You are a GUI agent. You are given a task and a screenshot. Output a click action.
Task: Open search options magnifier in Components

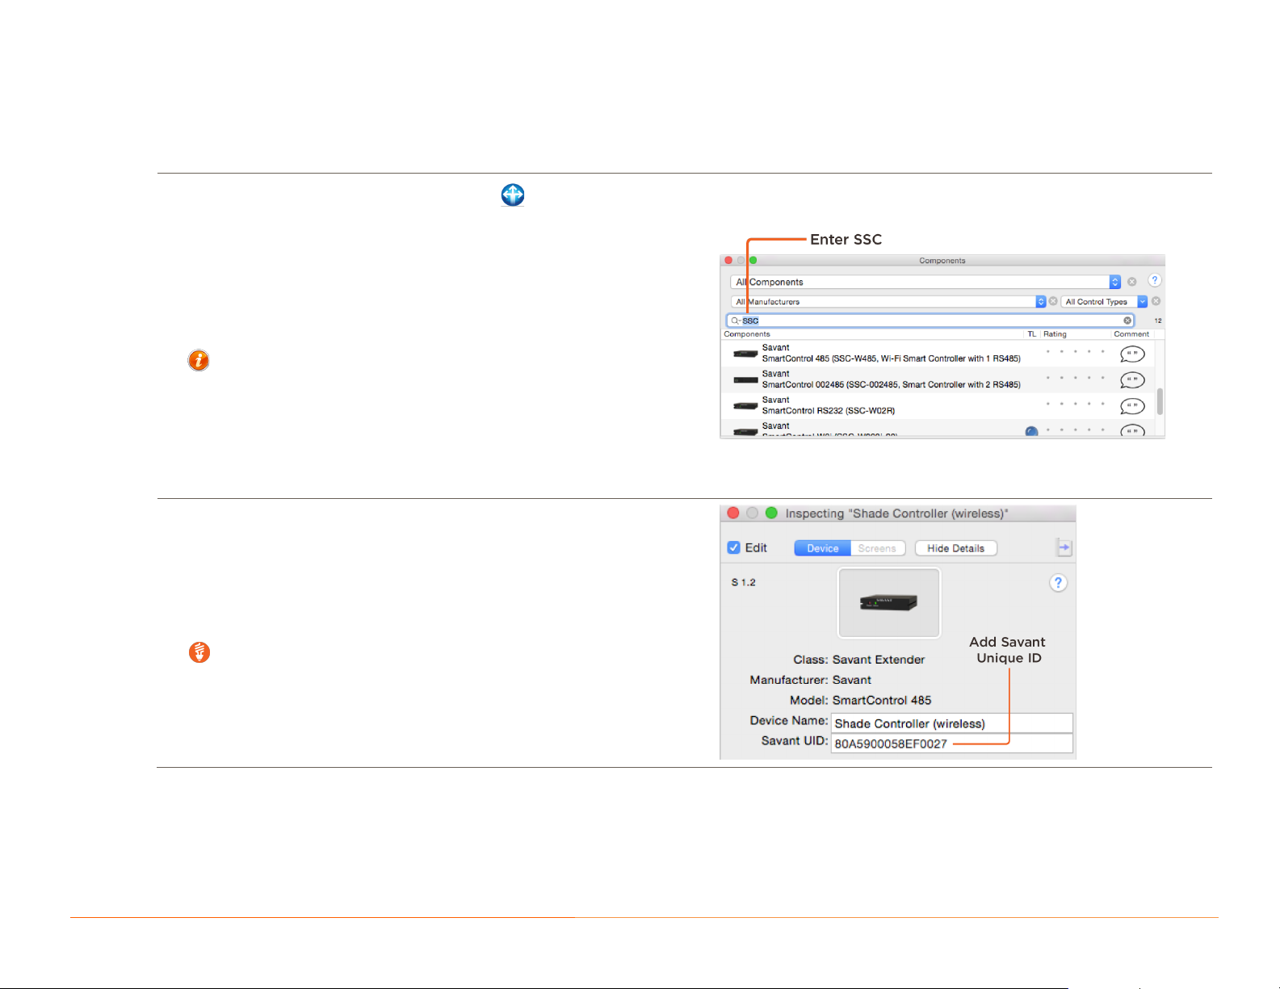pos(736,321)
